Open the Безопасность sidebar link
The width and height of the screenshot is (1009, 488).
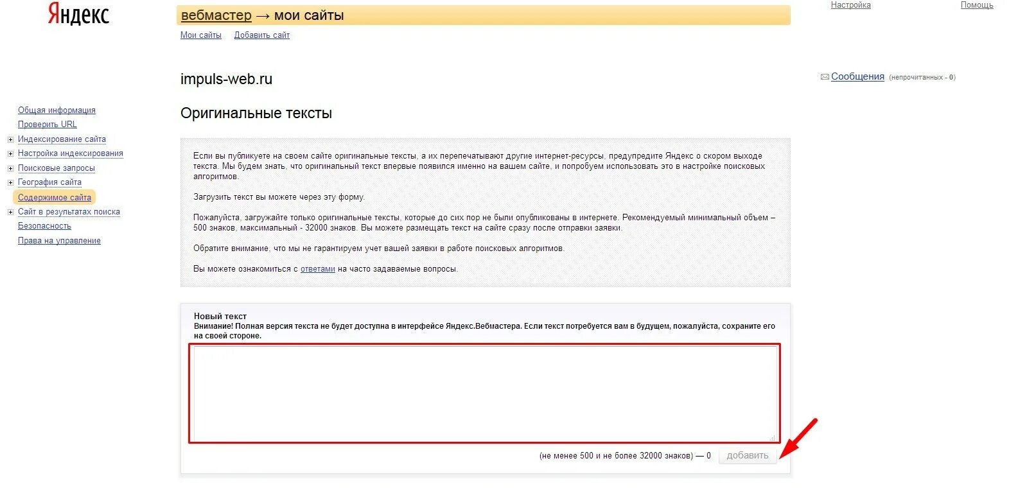click(x=44, y=226)
